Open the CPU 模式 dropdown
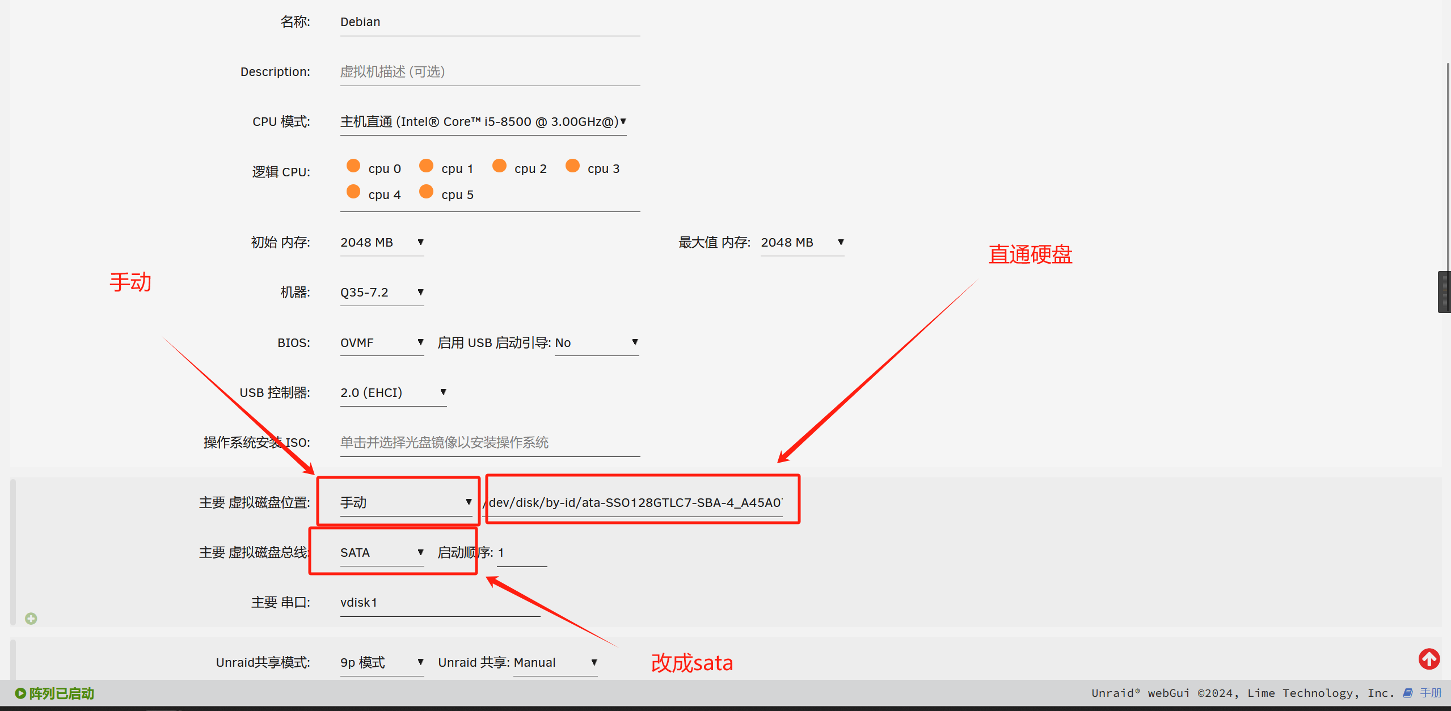The height and width of the screenshot is (711, 1451). [x=483, y=122]
